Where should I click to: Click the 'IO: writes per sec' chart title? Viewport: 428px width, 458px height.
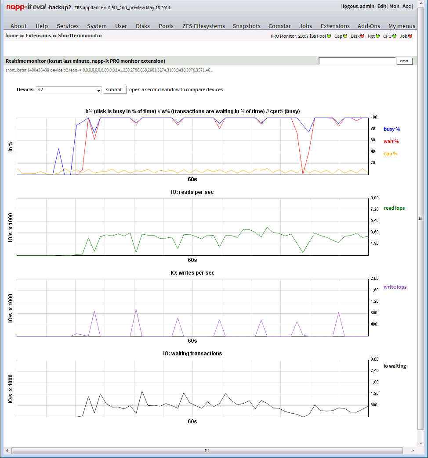[192, 272]
